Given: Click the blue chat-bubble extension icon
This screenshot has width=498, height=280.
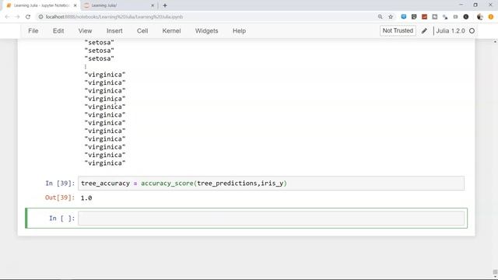Looking at the screenshot, I should point(404,17).
